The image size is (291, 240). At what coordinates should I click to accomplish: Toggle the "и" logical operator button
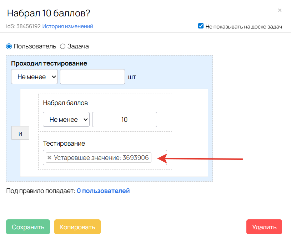pyautogui.click(x=20, y=134)
